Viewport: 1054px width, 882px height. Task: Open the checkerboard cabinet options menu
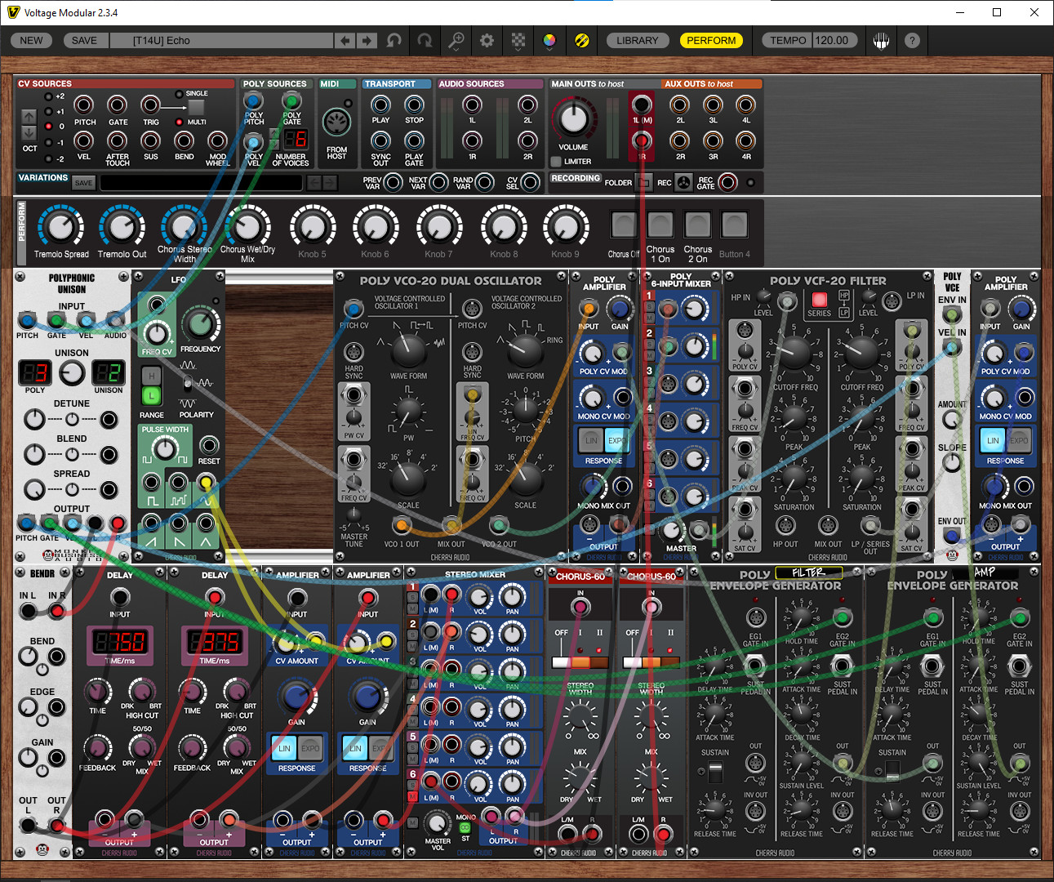[518, 40]
